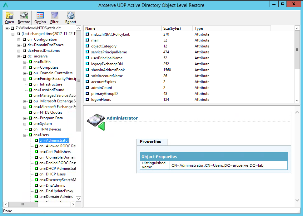Image resolution: width=303 pixels, height=216 pixels.
Task: Expand the cn=System node
Action: coord(25,124)
